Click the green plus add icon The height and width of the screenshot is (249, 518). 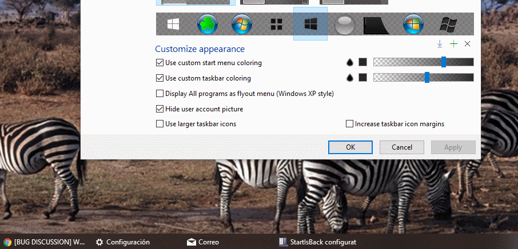(x=453, y=44)
